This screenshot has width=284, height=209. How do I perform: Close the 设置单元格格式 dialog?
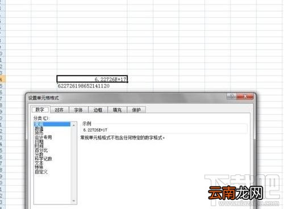(x=245, y=97)
